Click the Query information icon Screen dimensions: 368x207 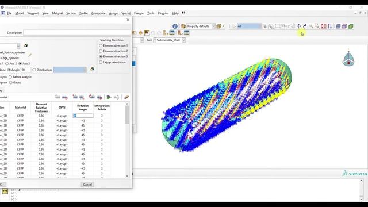pos(175,26)
